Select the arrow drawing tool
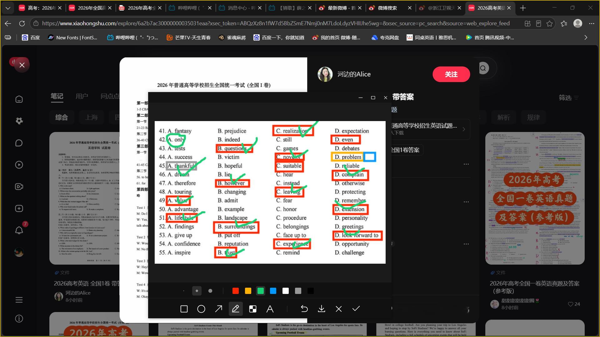The height and width of the screenshot is (337, 600). coord(218,309)
